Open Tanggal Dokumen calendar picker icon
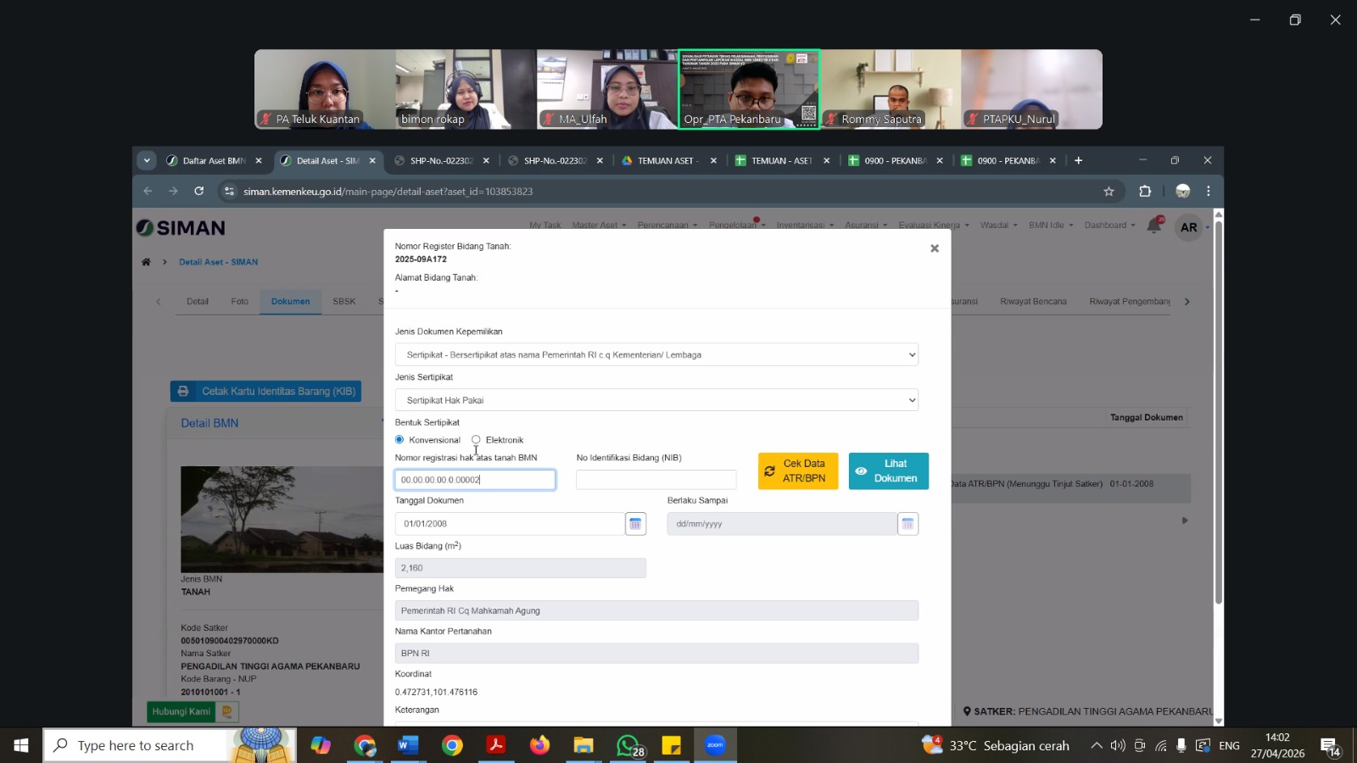This screenshot has height=763, width=1357. (635, 524)
